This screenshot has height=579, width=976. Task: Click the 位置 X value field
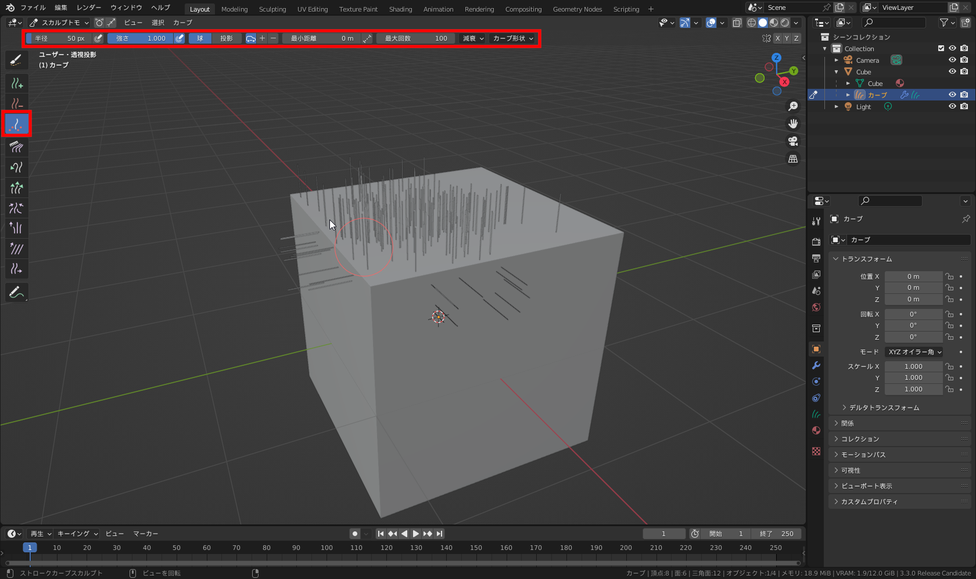point(913,276)
